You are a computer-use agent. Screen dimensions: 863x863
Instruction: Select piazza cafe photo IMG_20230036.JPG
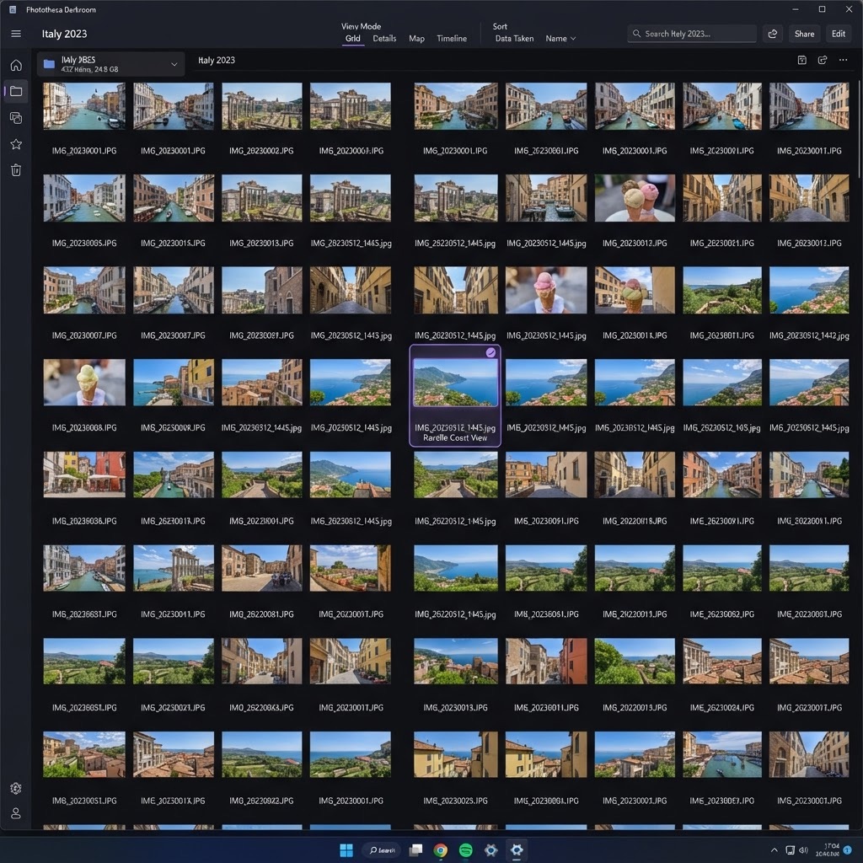84,474
